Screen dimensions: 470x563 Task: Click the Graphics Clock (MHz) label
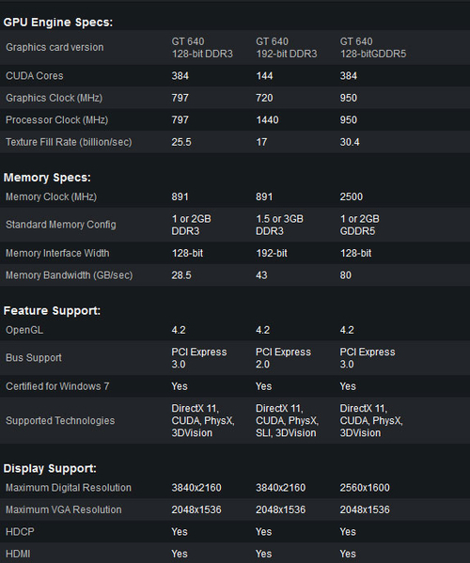[x=54, y=98]
